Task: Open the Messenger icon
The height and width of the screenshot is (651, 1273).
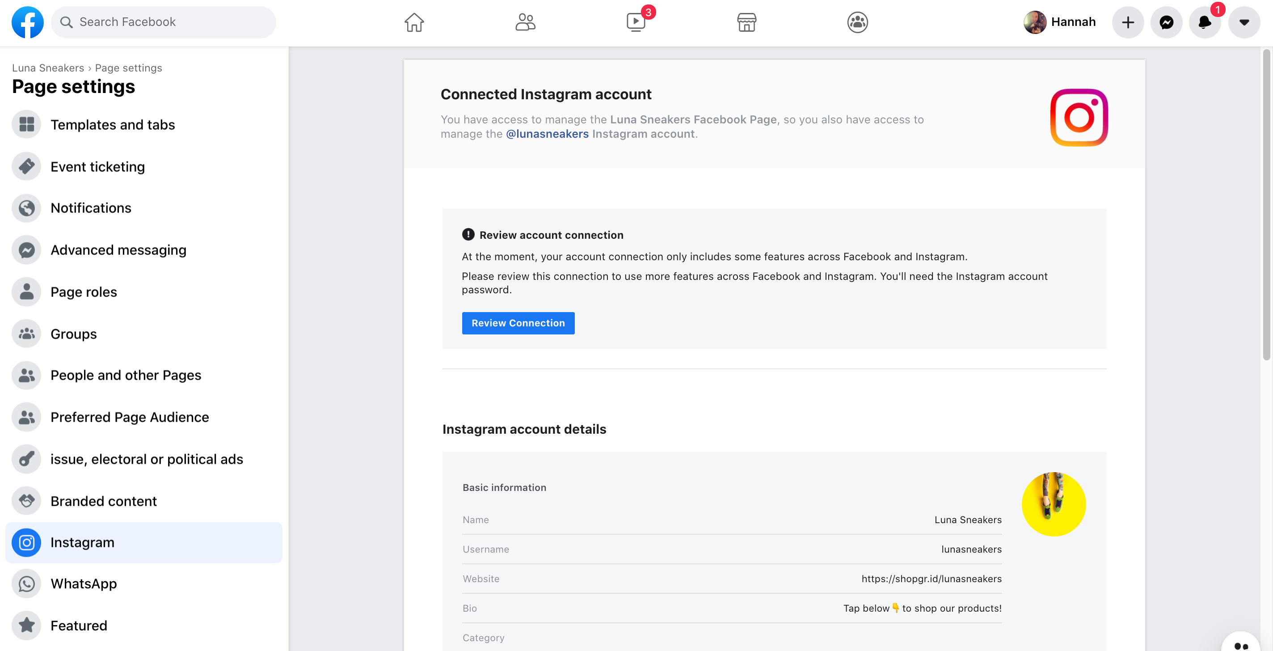Action: 1166,22
